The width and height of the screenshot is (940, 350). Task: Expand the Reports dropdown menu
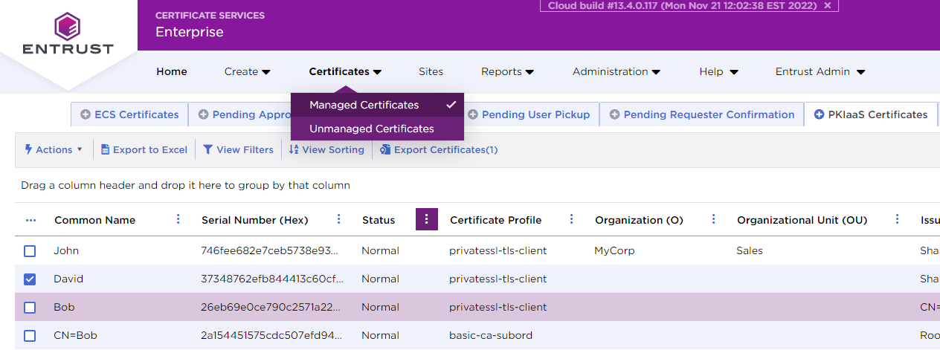click(x=507, y=72)
